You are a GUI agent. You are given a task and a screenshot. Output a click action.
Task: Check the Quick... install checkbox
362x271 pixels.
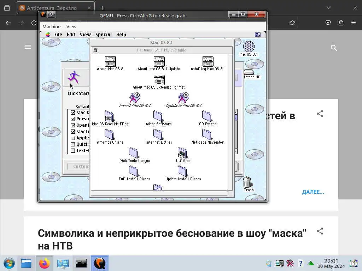[x=73, y=144]
